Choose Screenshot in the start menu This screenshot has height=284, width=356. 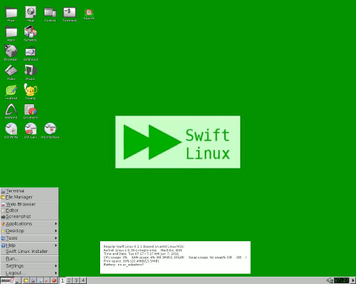[x=29, y=217]
